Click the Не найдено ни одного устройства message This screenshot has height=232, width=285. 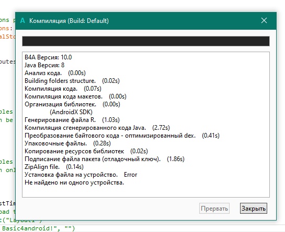[74, 182]
